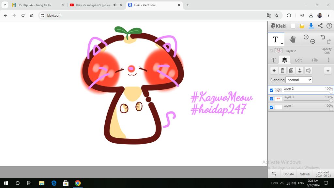Toggle visibility of Layer 3
The width and height of the screenshot is (334, 188).
coord(271,99)
